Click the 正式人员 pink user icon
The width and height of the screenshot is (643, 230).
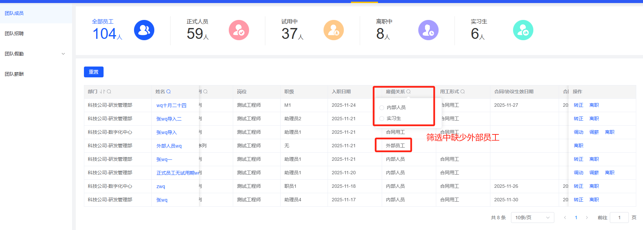pos(239,30)
